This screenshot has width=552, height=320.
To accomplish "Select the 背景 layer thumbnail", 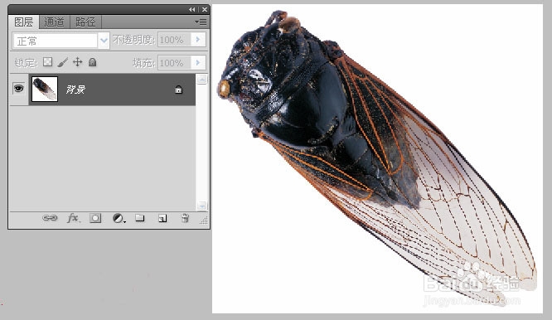I will [45, 89].
